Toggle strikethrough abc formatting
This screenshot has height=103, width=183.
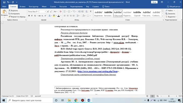39,16
